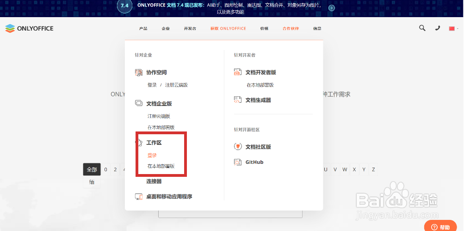
Task: Open the 获取 ONLYOFFICE menu
Action: [228, 28]
